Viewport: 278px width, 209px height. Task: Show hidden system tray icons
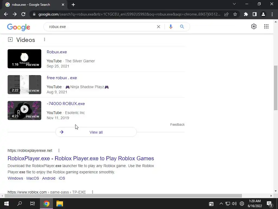pos(221,204)
